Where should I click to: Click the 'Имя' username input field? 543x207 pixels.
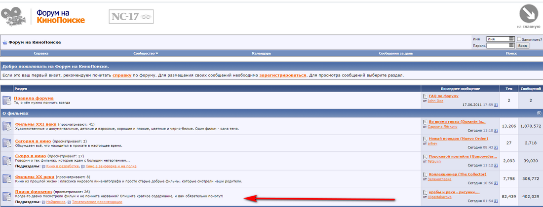pos(498,39)
